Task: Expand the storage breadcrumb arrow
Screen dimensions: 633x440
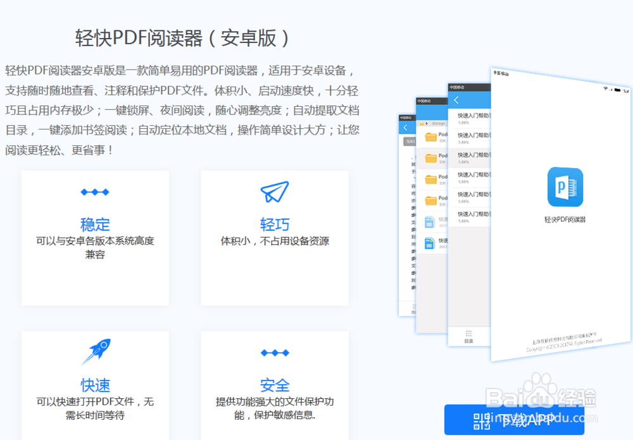Action: click(x=427, y=123)
